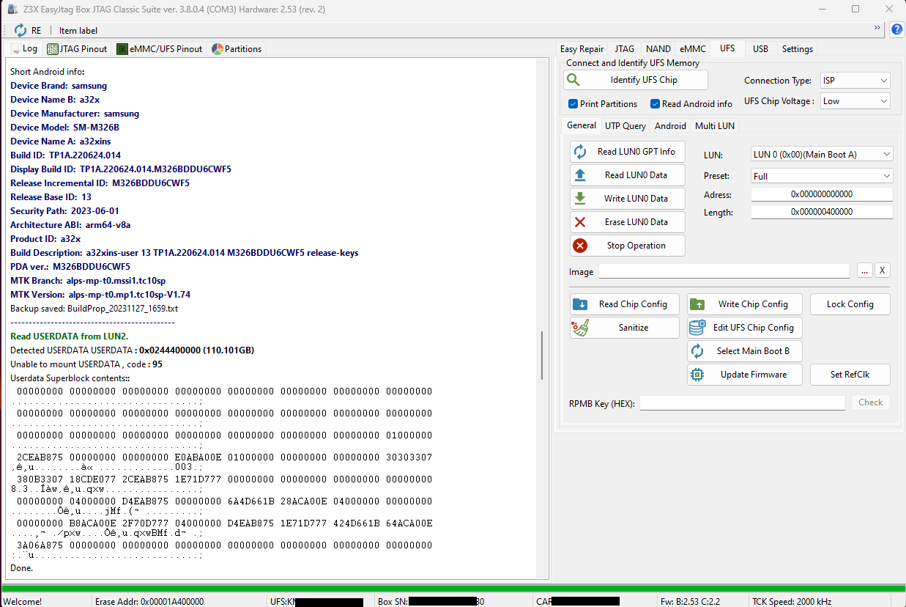Click the Done. log line
Image resolution: width=906 pixels, height=607 pixels.
22,568
